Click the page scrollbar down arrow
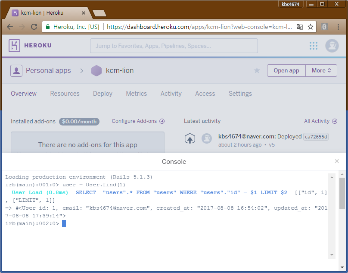Viewport: 348px width, 273px height. (342, 267)
